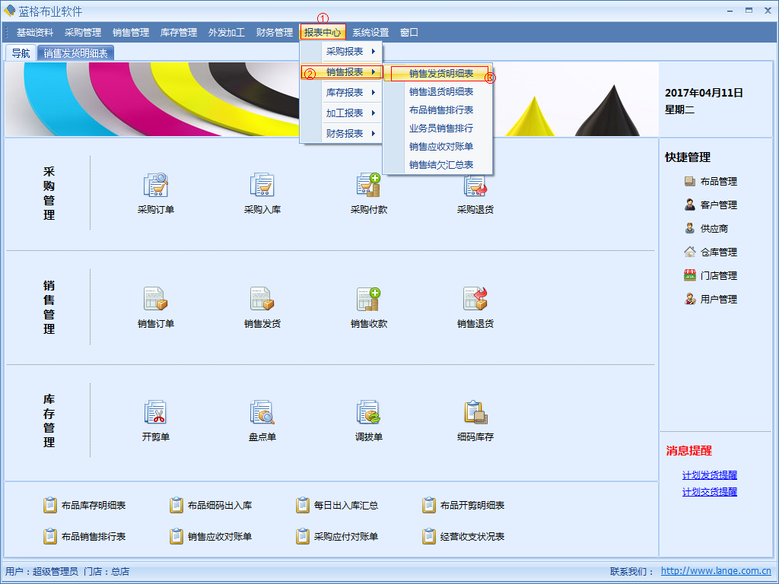Open the 布品库存明细表 shortcut
This screenshot has height=584, width=779.
click(x=93, y=506)
